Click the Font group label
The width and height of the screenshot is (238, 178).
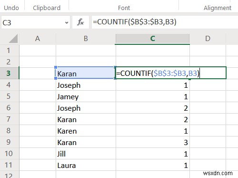[x=124, y=8]
